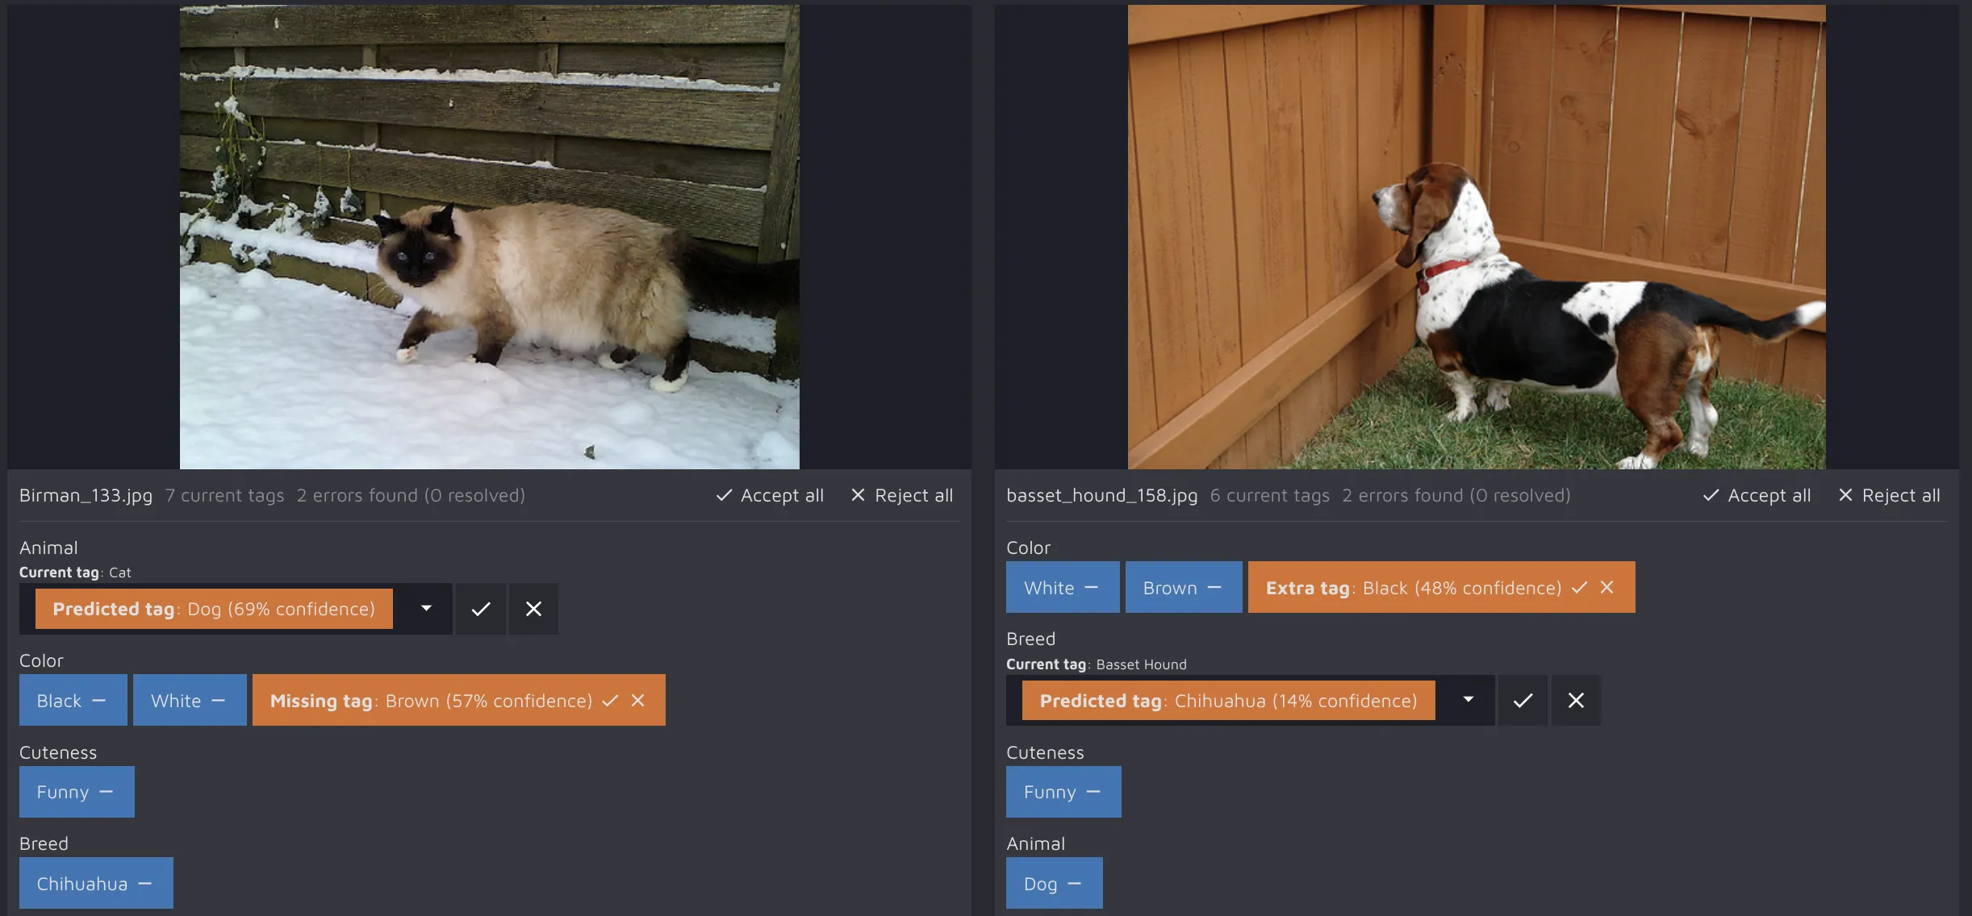Remove Chihuahua breed tag from Birman image
The image size is (1972, 916).
click(145, 884)
